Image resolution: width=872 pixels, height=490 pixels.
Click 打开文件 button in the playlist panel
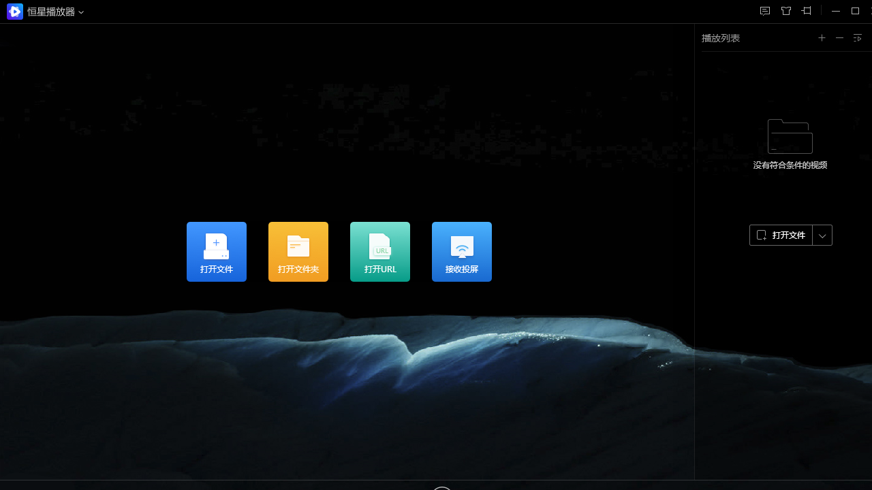(781, 235)
